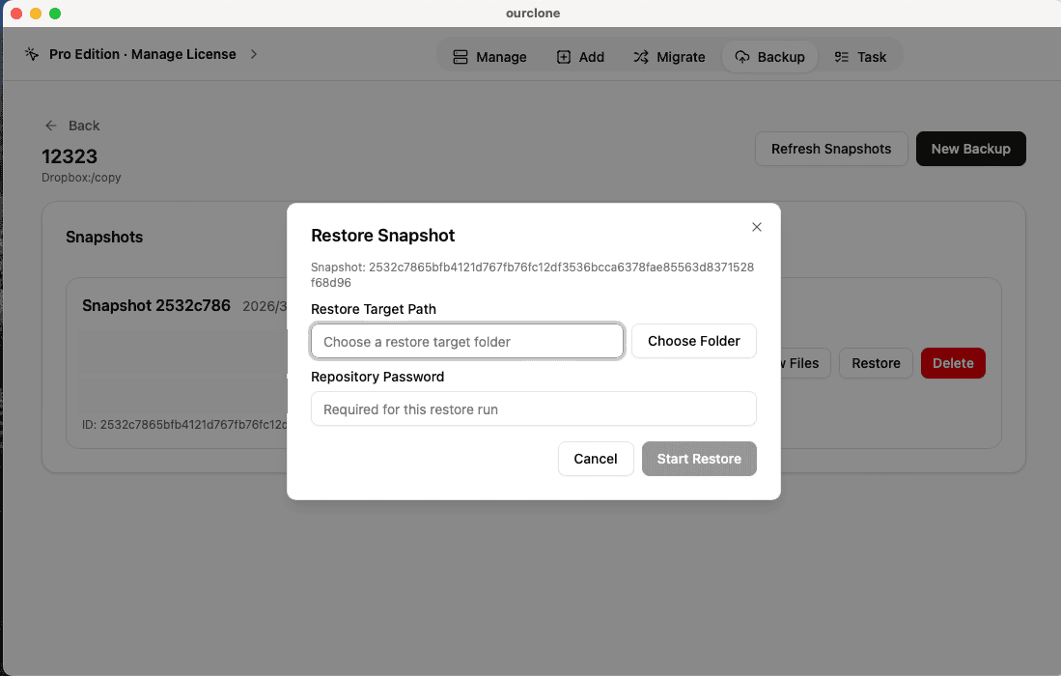Click the Restore button on the snapshot card
Viewport: 1061px width, 676px height.
875,363
